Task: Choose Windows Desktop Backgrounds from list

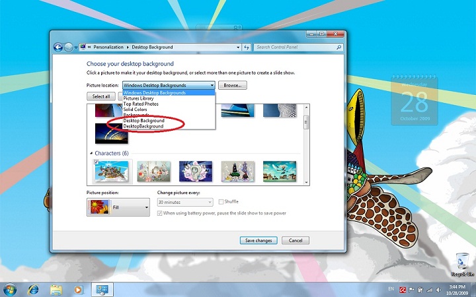Action: coord(169,93)
